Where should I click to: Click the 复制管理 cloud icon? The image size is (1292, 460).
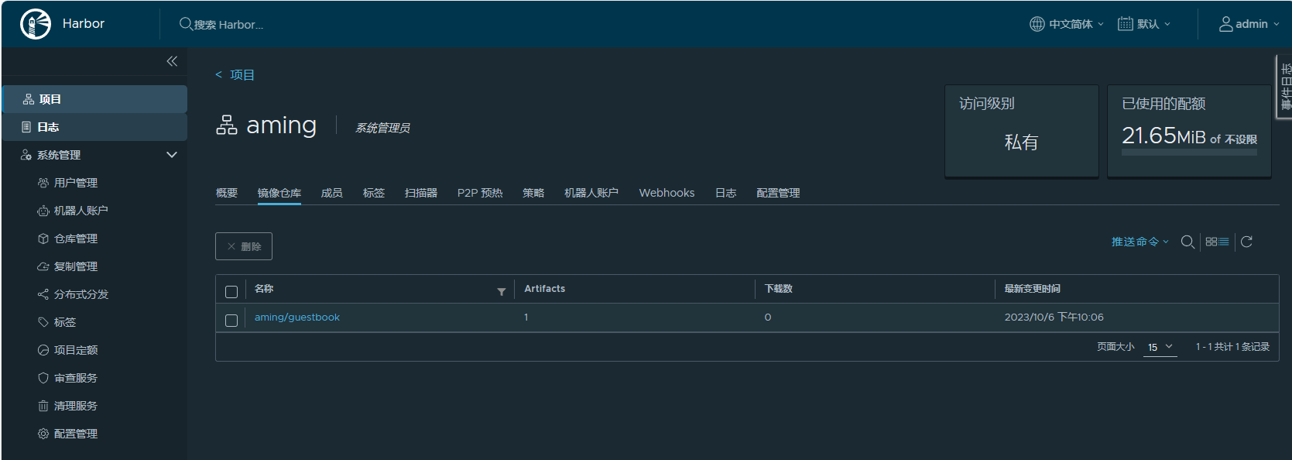click(43, 266)
